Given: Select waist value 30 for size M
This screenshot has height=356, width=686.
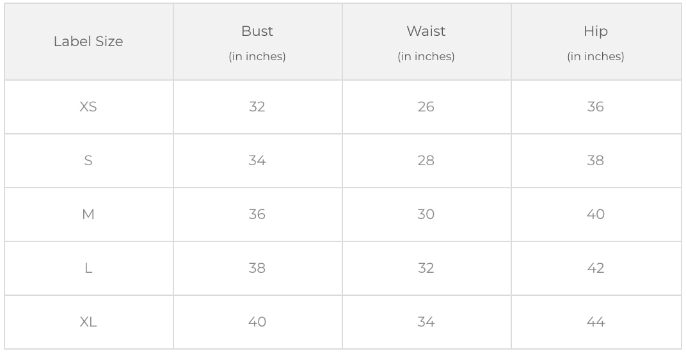Looking at the screenshot, I should (426, 214).
